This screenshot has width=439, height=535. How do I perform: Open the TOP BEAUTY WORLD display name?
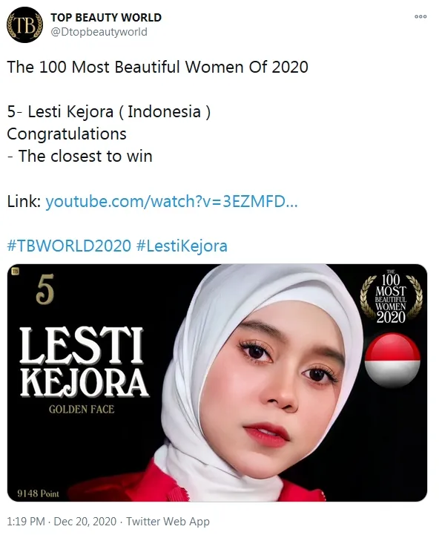pyautogui.click(x=106, y=17)
